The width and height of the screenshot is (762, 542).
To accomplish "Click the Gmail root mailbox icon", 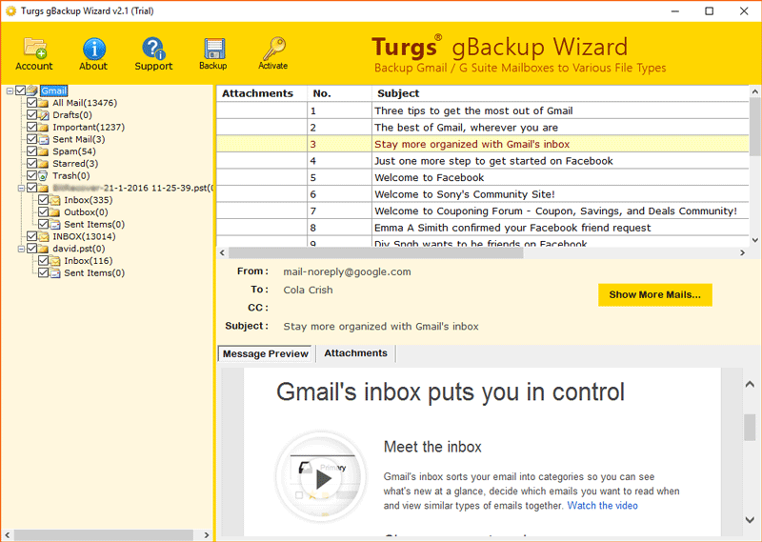I will pos(32,90).
